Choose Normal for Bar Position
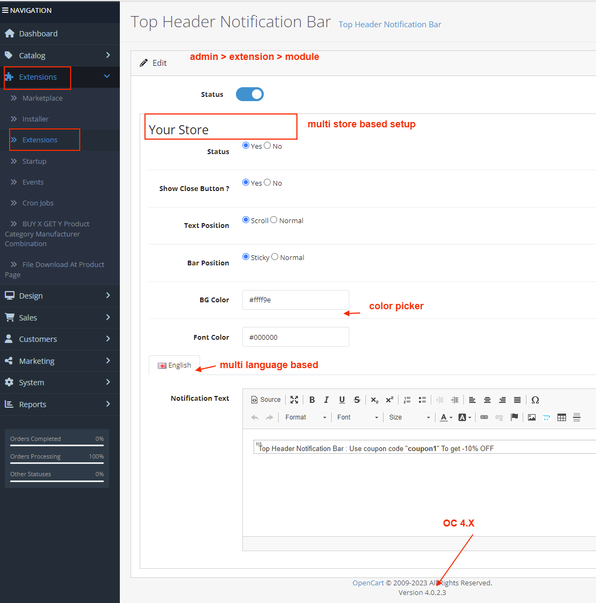The image size is (596, 603). point(274,257)
